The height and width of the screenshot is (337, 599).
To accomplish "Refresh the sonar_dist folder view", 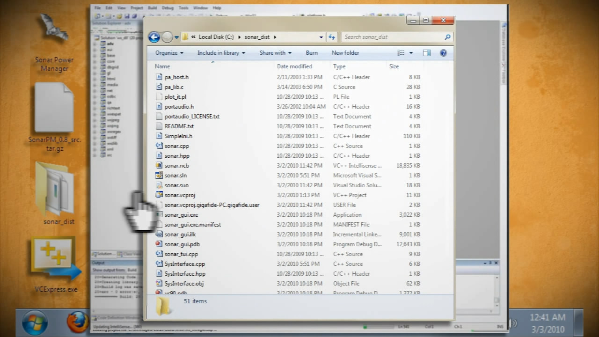I will (332, 37).
